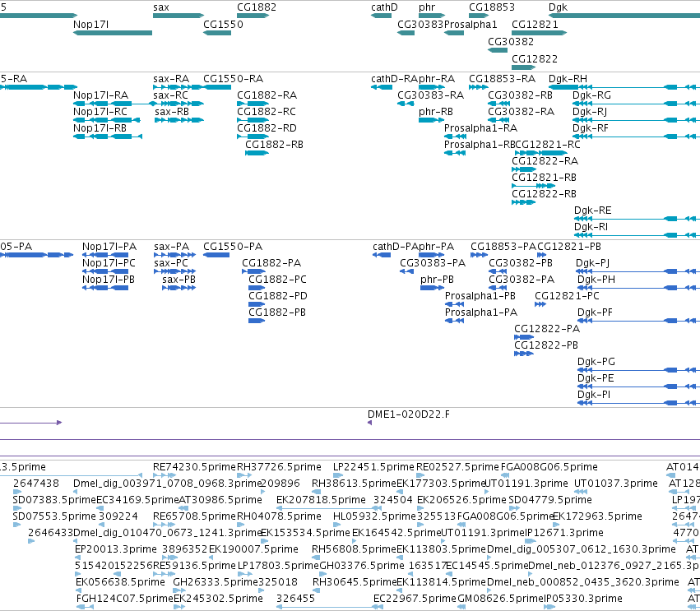The height and width of the screenshot is (611, 700).
Task: Click the DME1-020D22.F clone label
Action: point(409,414)
